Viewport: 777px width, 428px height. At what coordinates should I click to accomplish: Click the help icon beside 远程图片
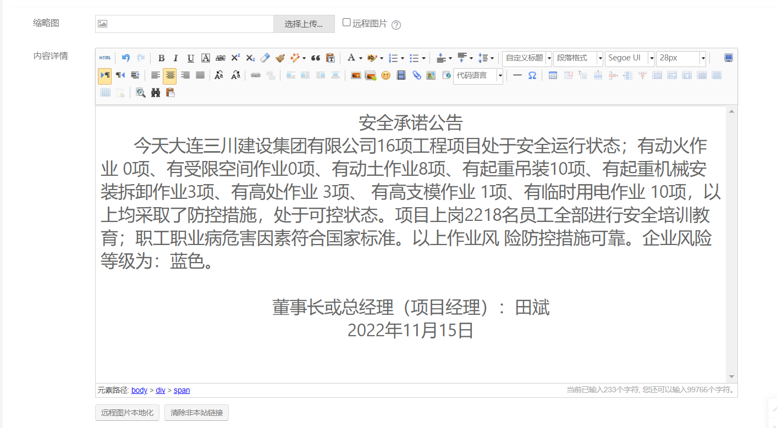click(x=396, y=25)
